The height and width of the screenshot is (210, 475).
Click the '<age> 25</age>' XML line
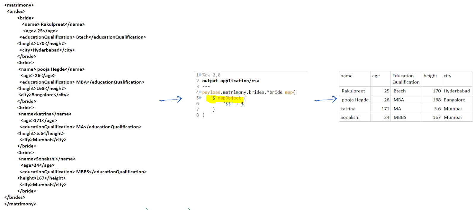click(x=40, y=31)
